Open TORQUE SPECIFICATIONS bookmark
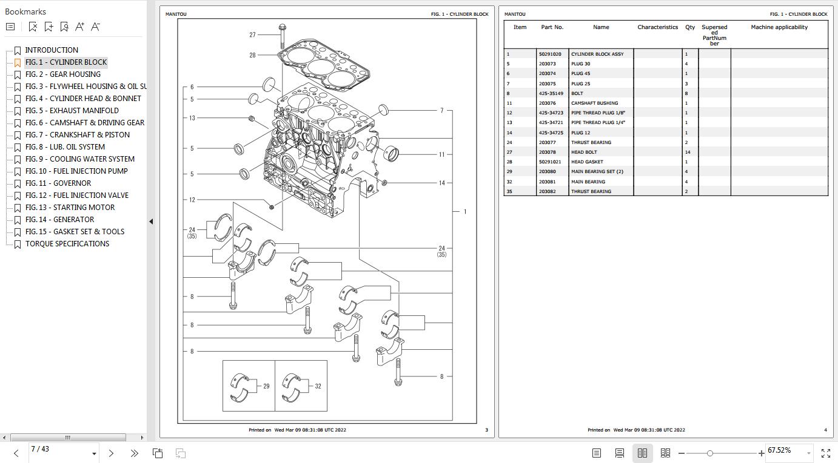Image resolution: width=838 pixels, height=463 pixels. [67, 244]
